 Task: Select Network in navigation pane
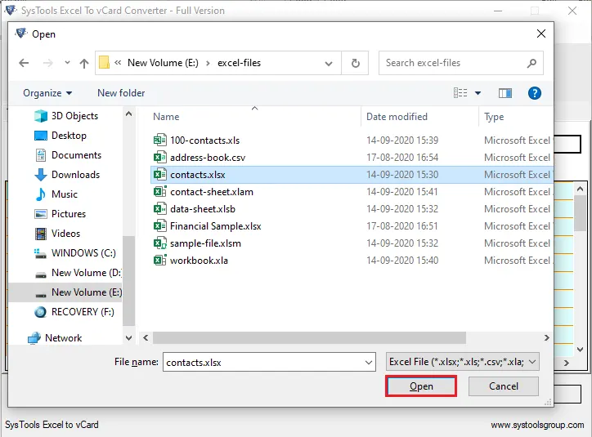click(x=63, y=338)
